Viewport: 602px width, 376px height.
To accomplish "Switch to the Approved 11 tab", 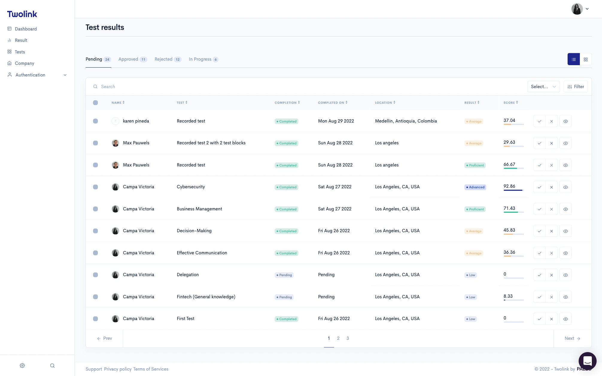I will [131, 59].
